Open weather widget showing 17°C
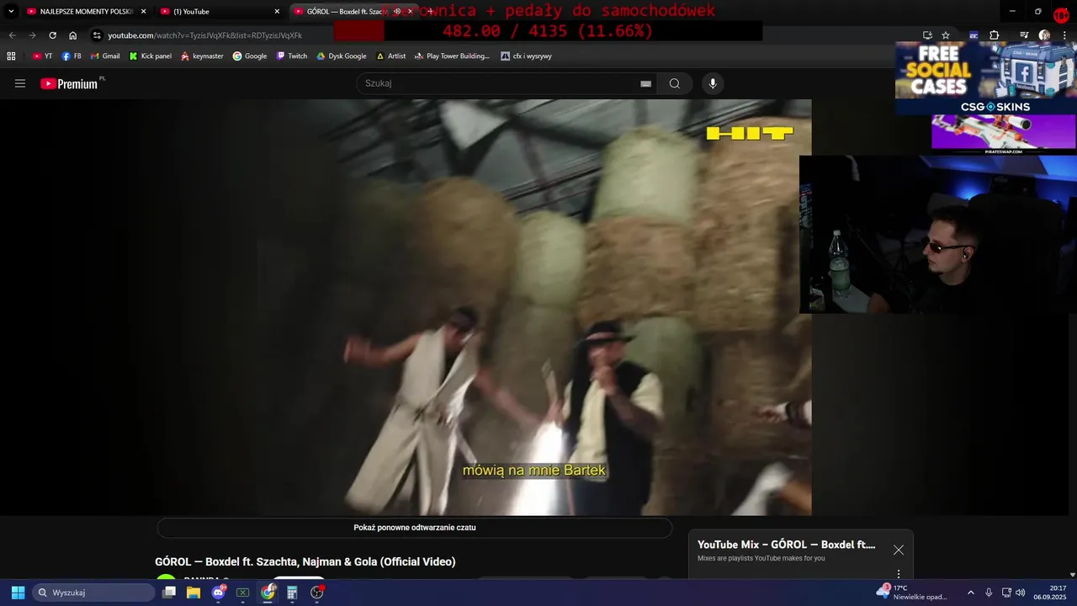This screenshot has height=606, width=1077. (912, 593)
